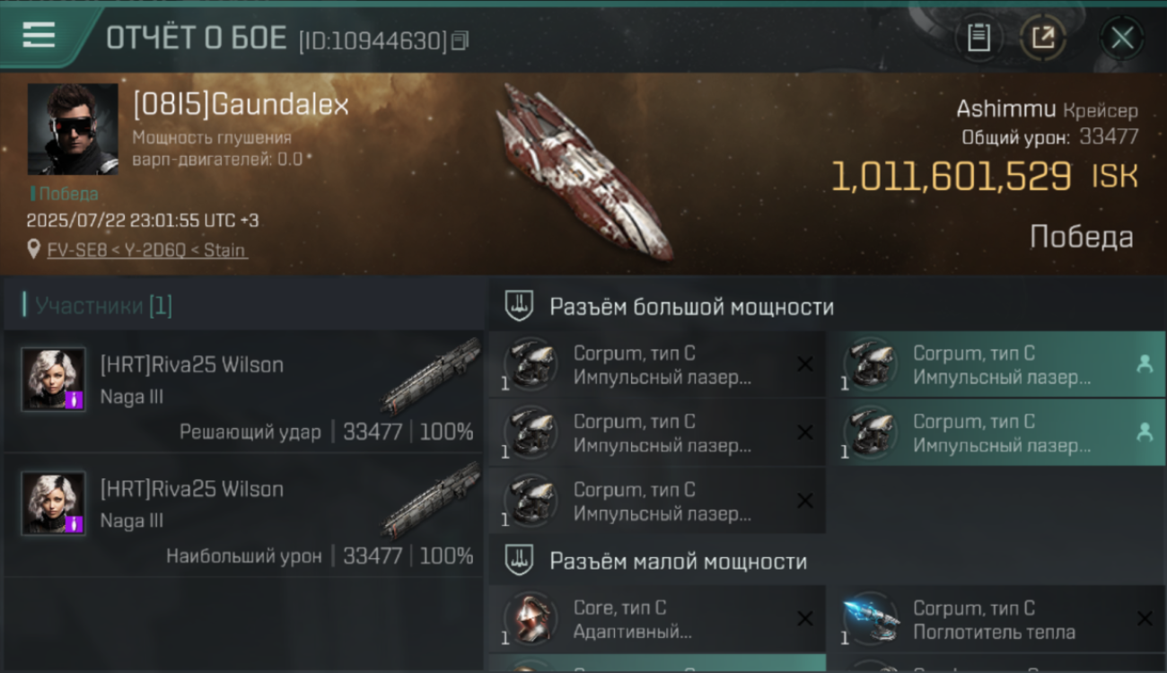Click the clipboard icon in the header

tap(978, 38)
